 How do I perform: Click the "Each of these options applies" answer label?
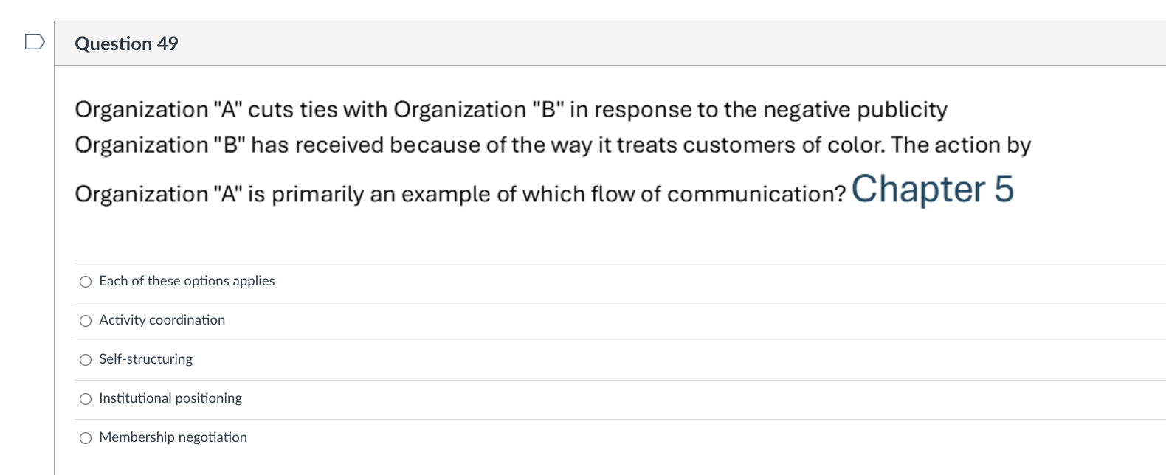186,281
